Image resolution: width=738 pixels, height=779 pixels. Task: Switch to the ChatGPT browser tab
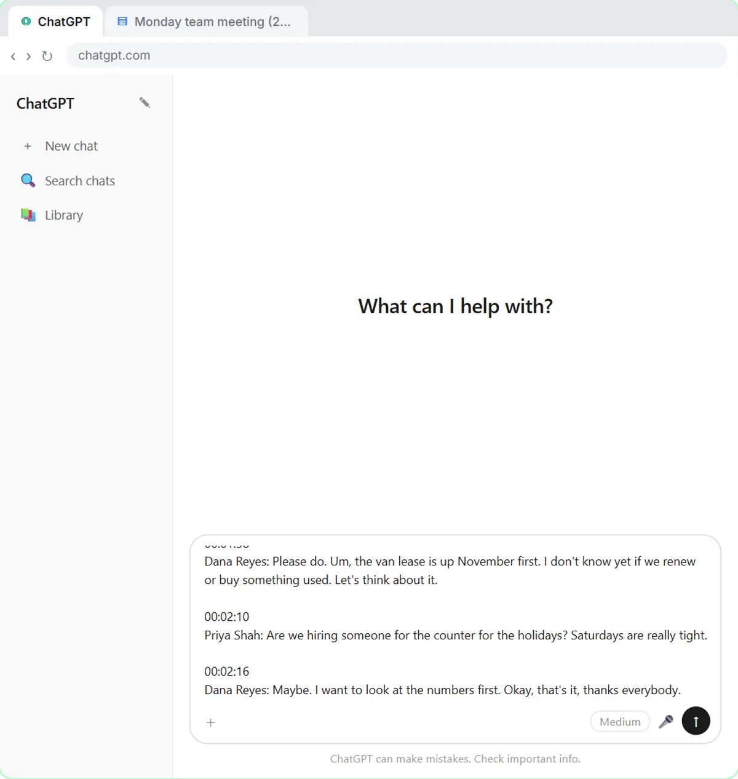55,22
